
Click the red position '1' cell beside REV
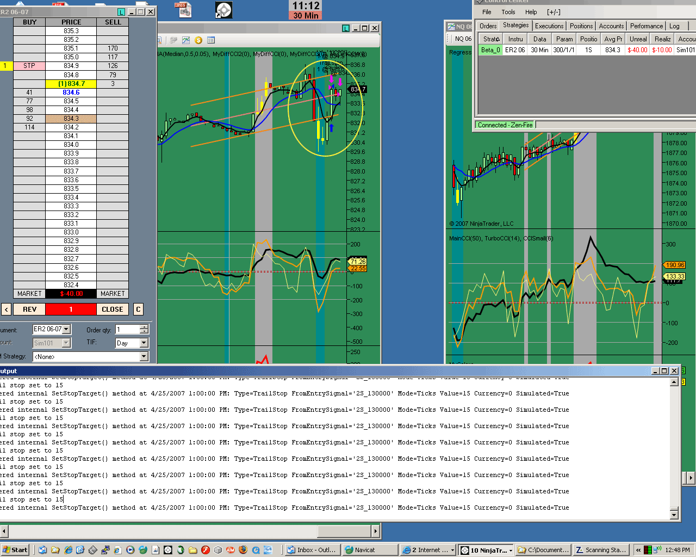[71, 310]
